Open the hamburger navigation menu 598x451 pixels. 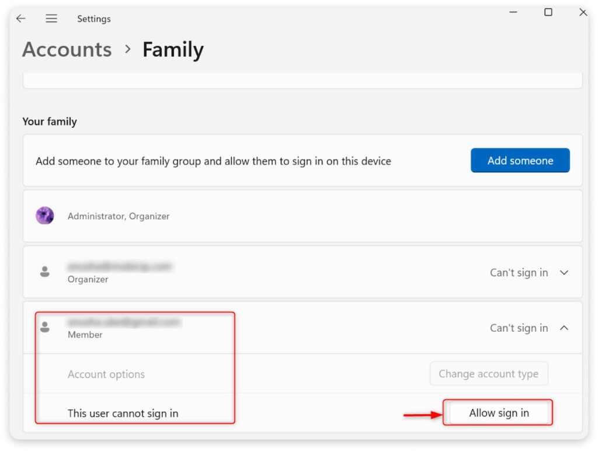pyautogui.click(x=51, y=19)
